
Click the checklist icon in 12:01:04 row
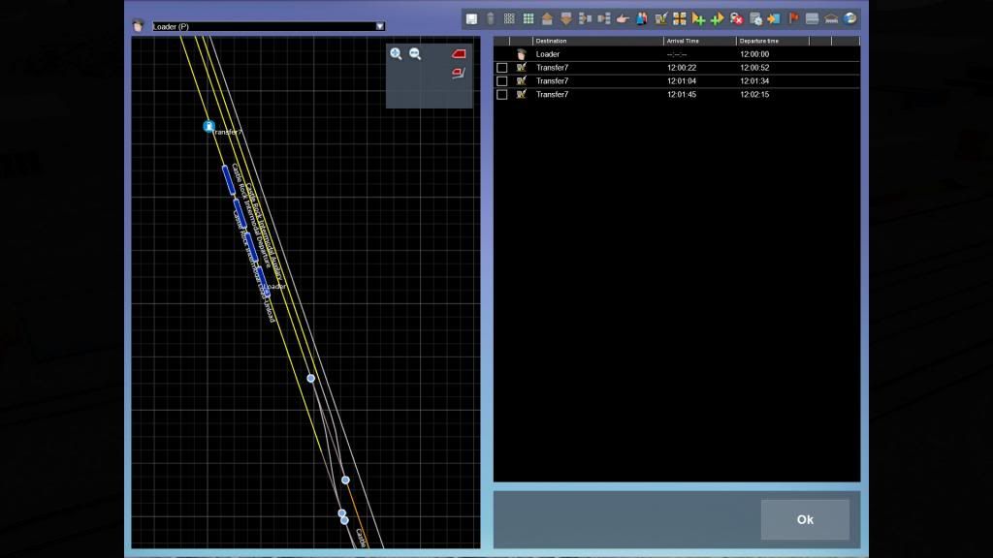pyautogui.click(x=521, y=81)
